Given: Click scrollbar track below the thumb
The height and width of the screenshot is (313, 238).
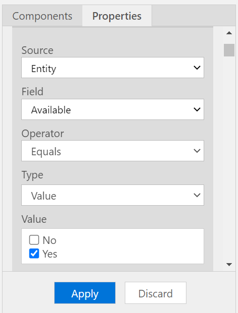Looking at the screenshot, I should (x=229, y=158).
